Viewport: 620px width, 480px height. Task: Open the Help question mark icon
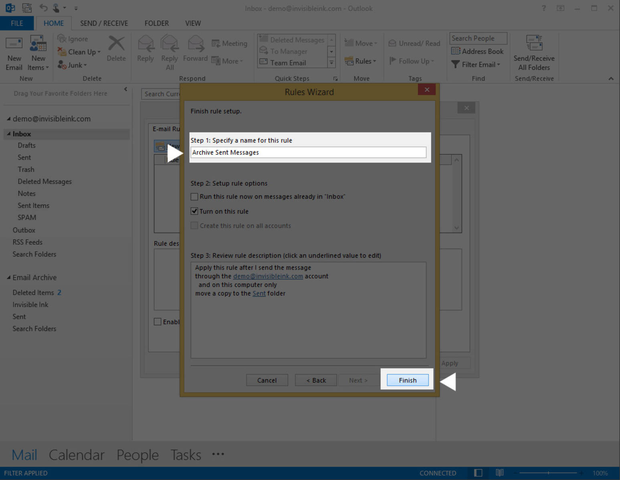[544, 8]
